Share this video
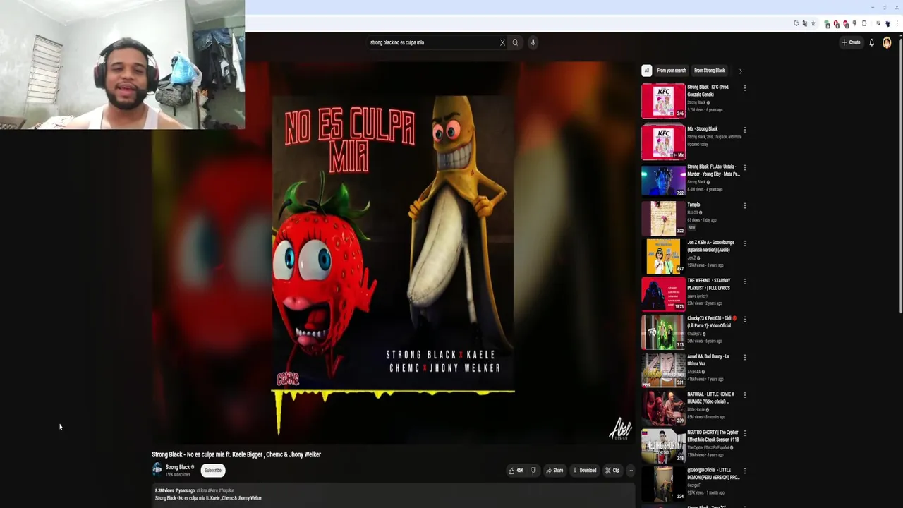This screenshot has height=508, width=903. [x=554, y=471]
